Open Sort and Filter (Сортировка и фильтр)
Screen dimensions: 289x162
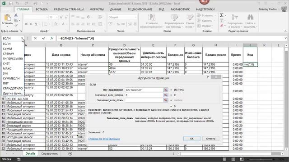[x=235, y=21]
